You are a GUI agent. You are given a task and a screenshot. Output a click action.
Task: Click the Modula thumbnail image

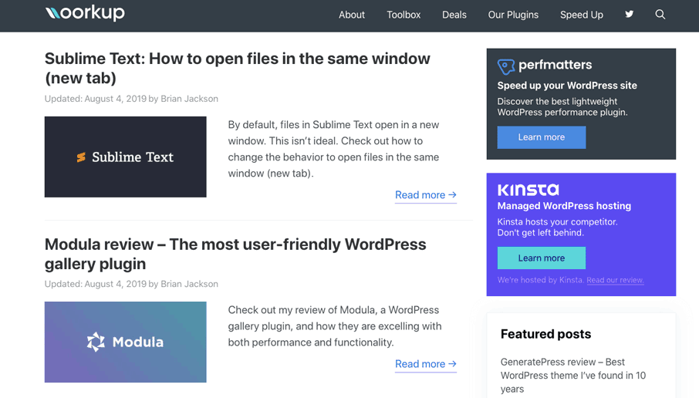click(x=125, y=342)
